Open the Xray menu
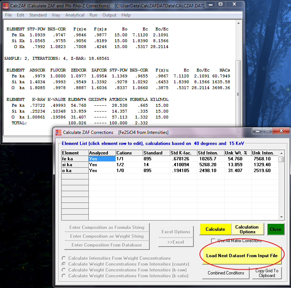The height and width of the screenshot is (288, 291). [x=56, y=15]
